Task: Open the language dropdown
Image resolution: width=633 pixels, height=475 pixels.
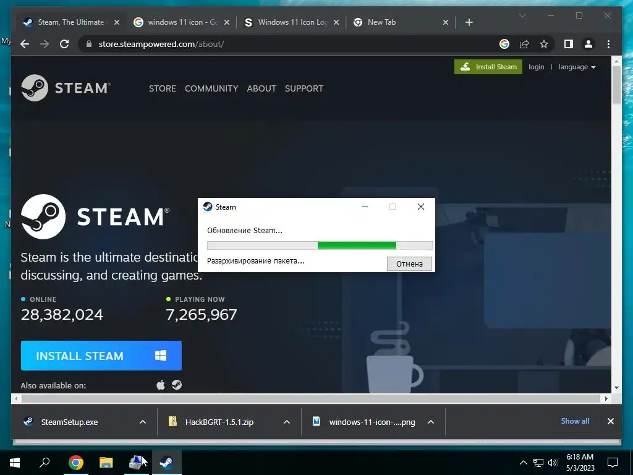Action: click(x=577, y=67)
